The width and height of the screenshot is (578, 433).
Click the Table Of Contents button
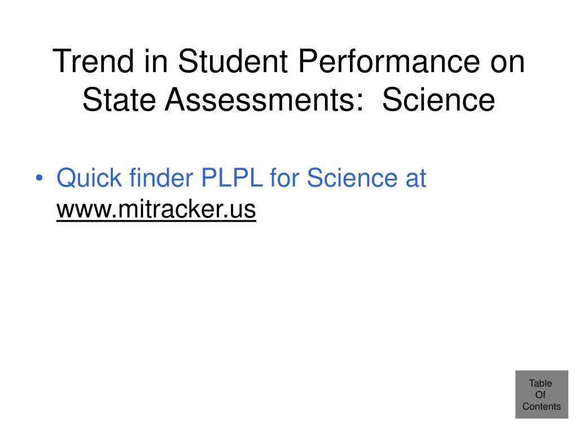[541, 394]
